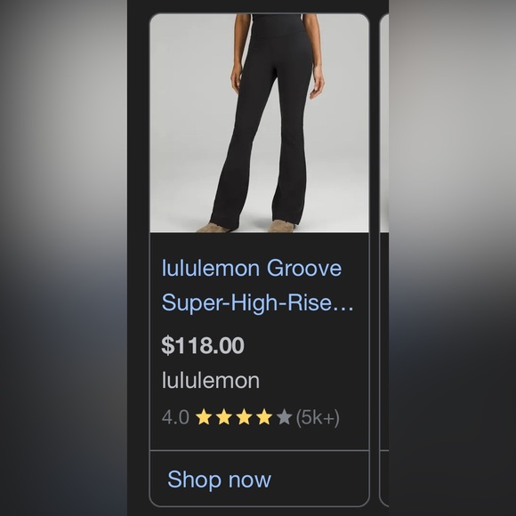This screenshot has height=516, width=516.
Task: Open the lululemon Groove Super-High-Rise title link
Action: 258,286
